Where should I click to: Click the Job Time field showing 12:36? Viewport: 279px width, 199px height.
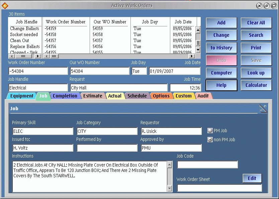click(185, 88)
